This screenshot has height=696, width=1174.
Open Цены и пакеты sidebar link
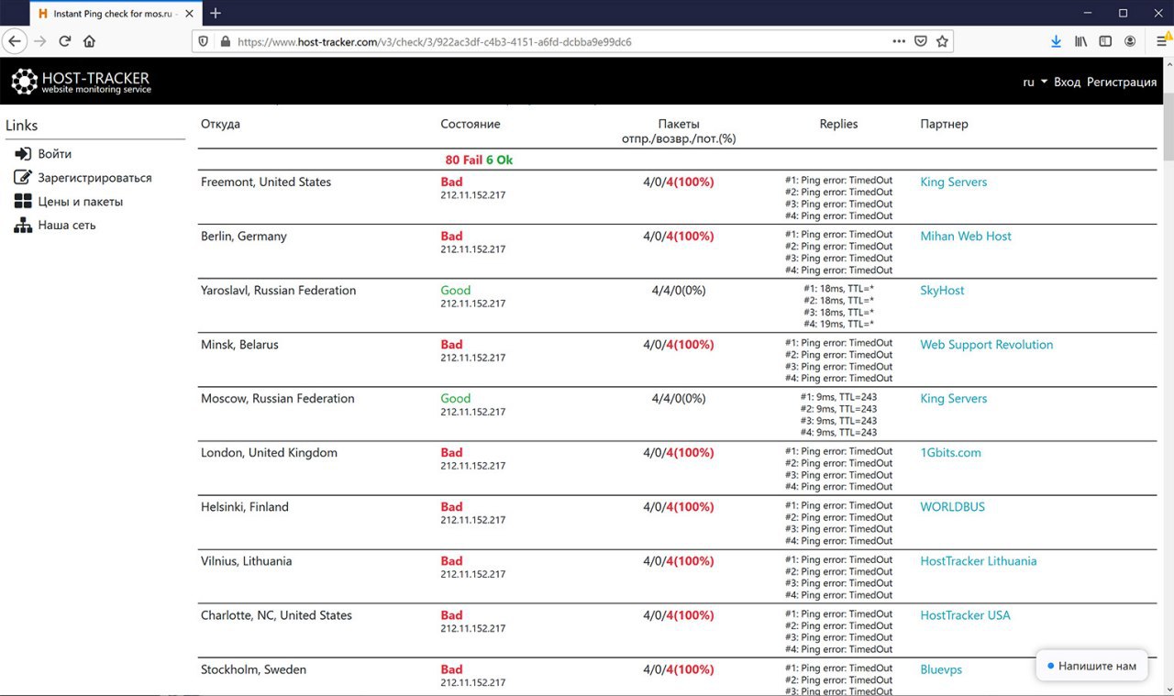point(80,202)
